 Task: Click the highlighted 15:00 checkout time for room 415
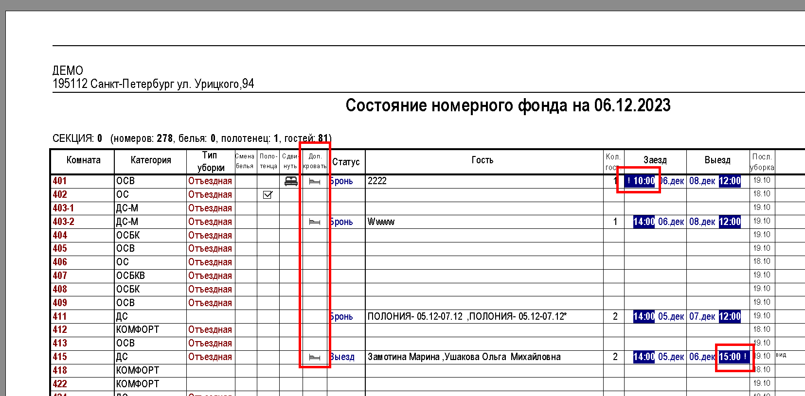point(733,357)
